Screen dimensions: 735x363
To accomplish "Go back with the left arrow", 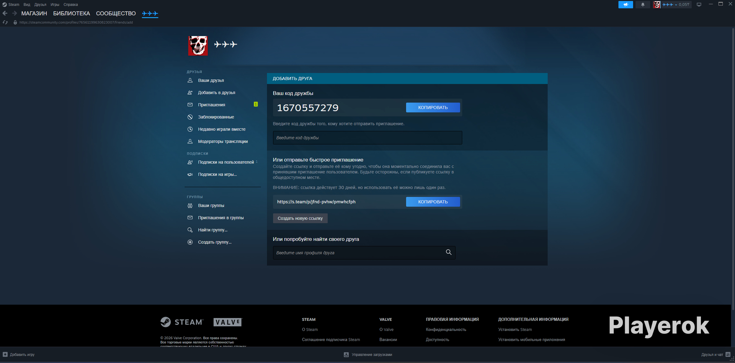I will click(x=5, y=13).
